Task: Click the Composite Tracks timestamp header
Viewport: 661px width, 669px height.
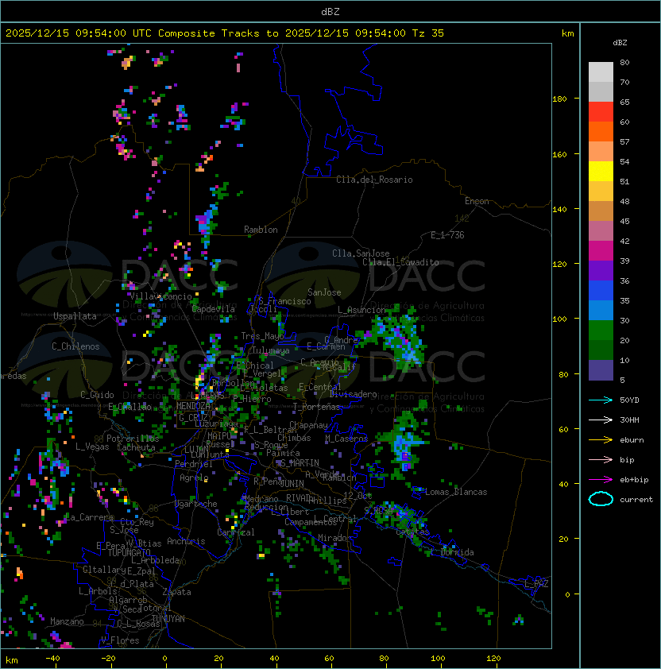Action: point(225,33)
